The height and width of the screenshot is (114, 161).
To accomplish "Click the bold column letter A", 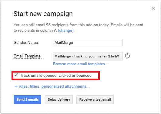I will click(x=55, y=31).
